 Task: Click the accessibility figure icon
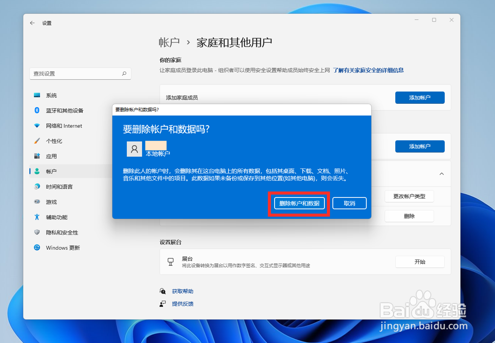coord(37,217)
